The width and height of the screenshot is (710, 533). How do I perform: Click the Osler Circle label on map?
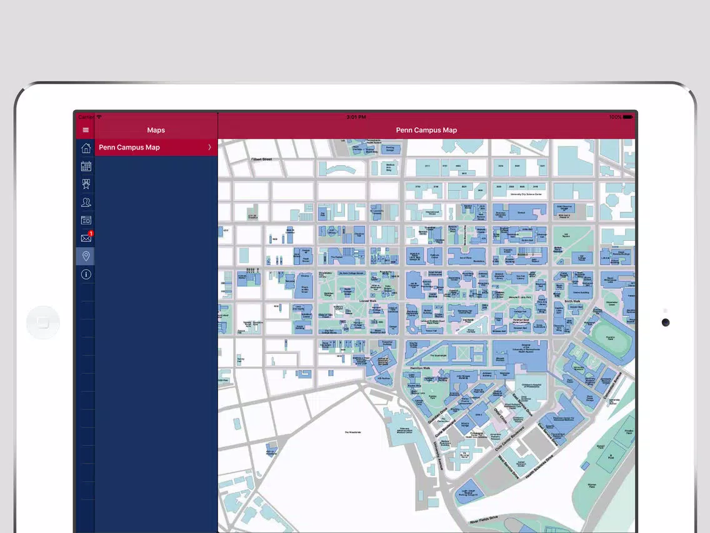pos(501,415)
